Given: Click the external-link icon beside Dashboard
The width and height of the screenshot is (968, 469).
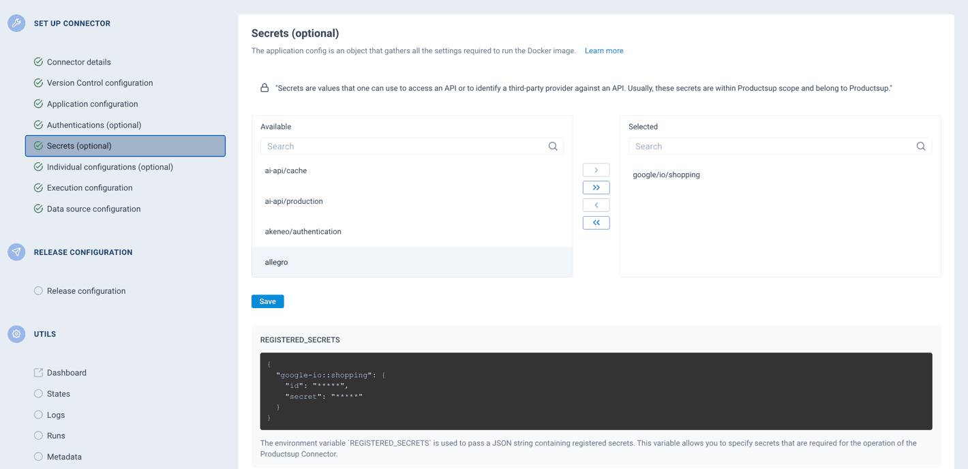Looking at the screenshot, I should tap(38, 372).
